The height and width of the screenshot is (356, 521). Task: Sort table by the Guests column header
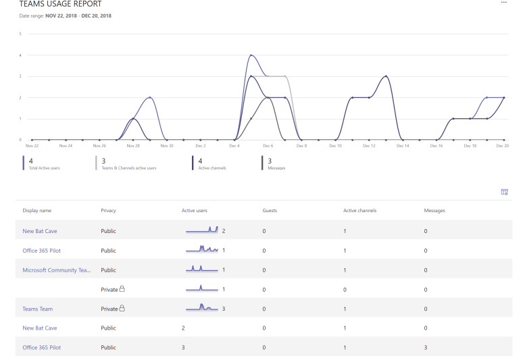pyautogui.click(x=270, y=211)
